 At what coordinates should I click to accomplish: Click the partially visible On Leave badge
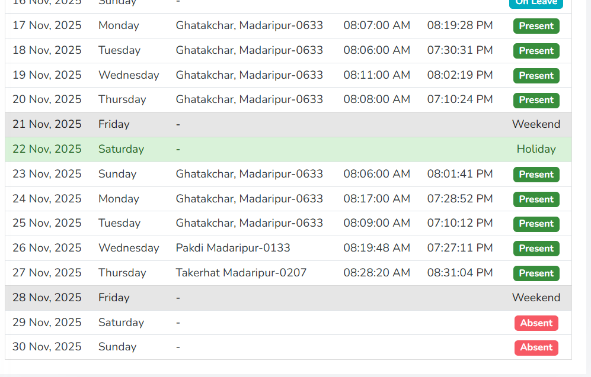pos(536,3)
